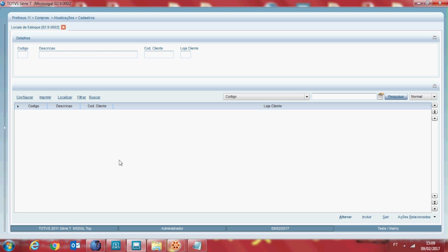Viewport: 448px width, 252px height.
Task: Page down using double down-arrow button
Action: click(435, 202)
